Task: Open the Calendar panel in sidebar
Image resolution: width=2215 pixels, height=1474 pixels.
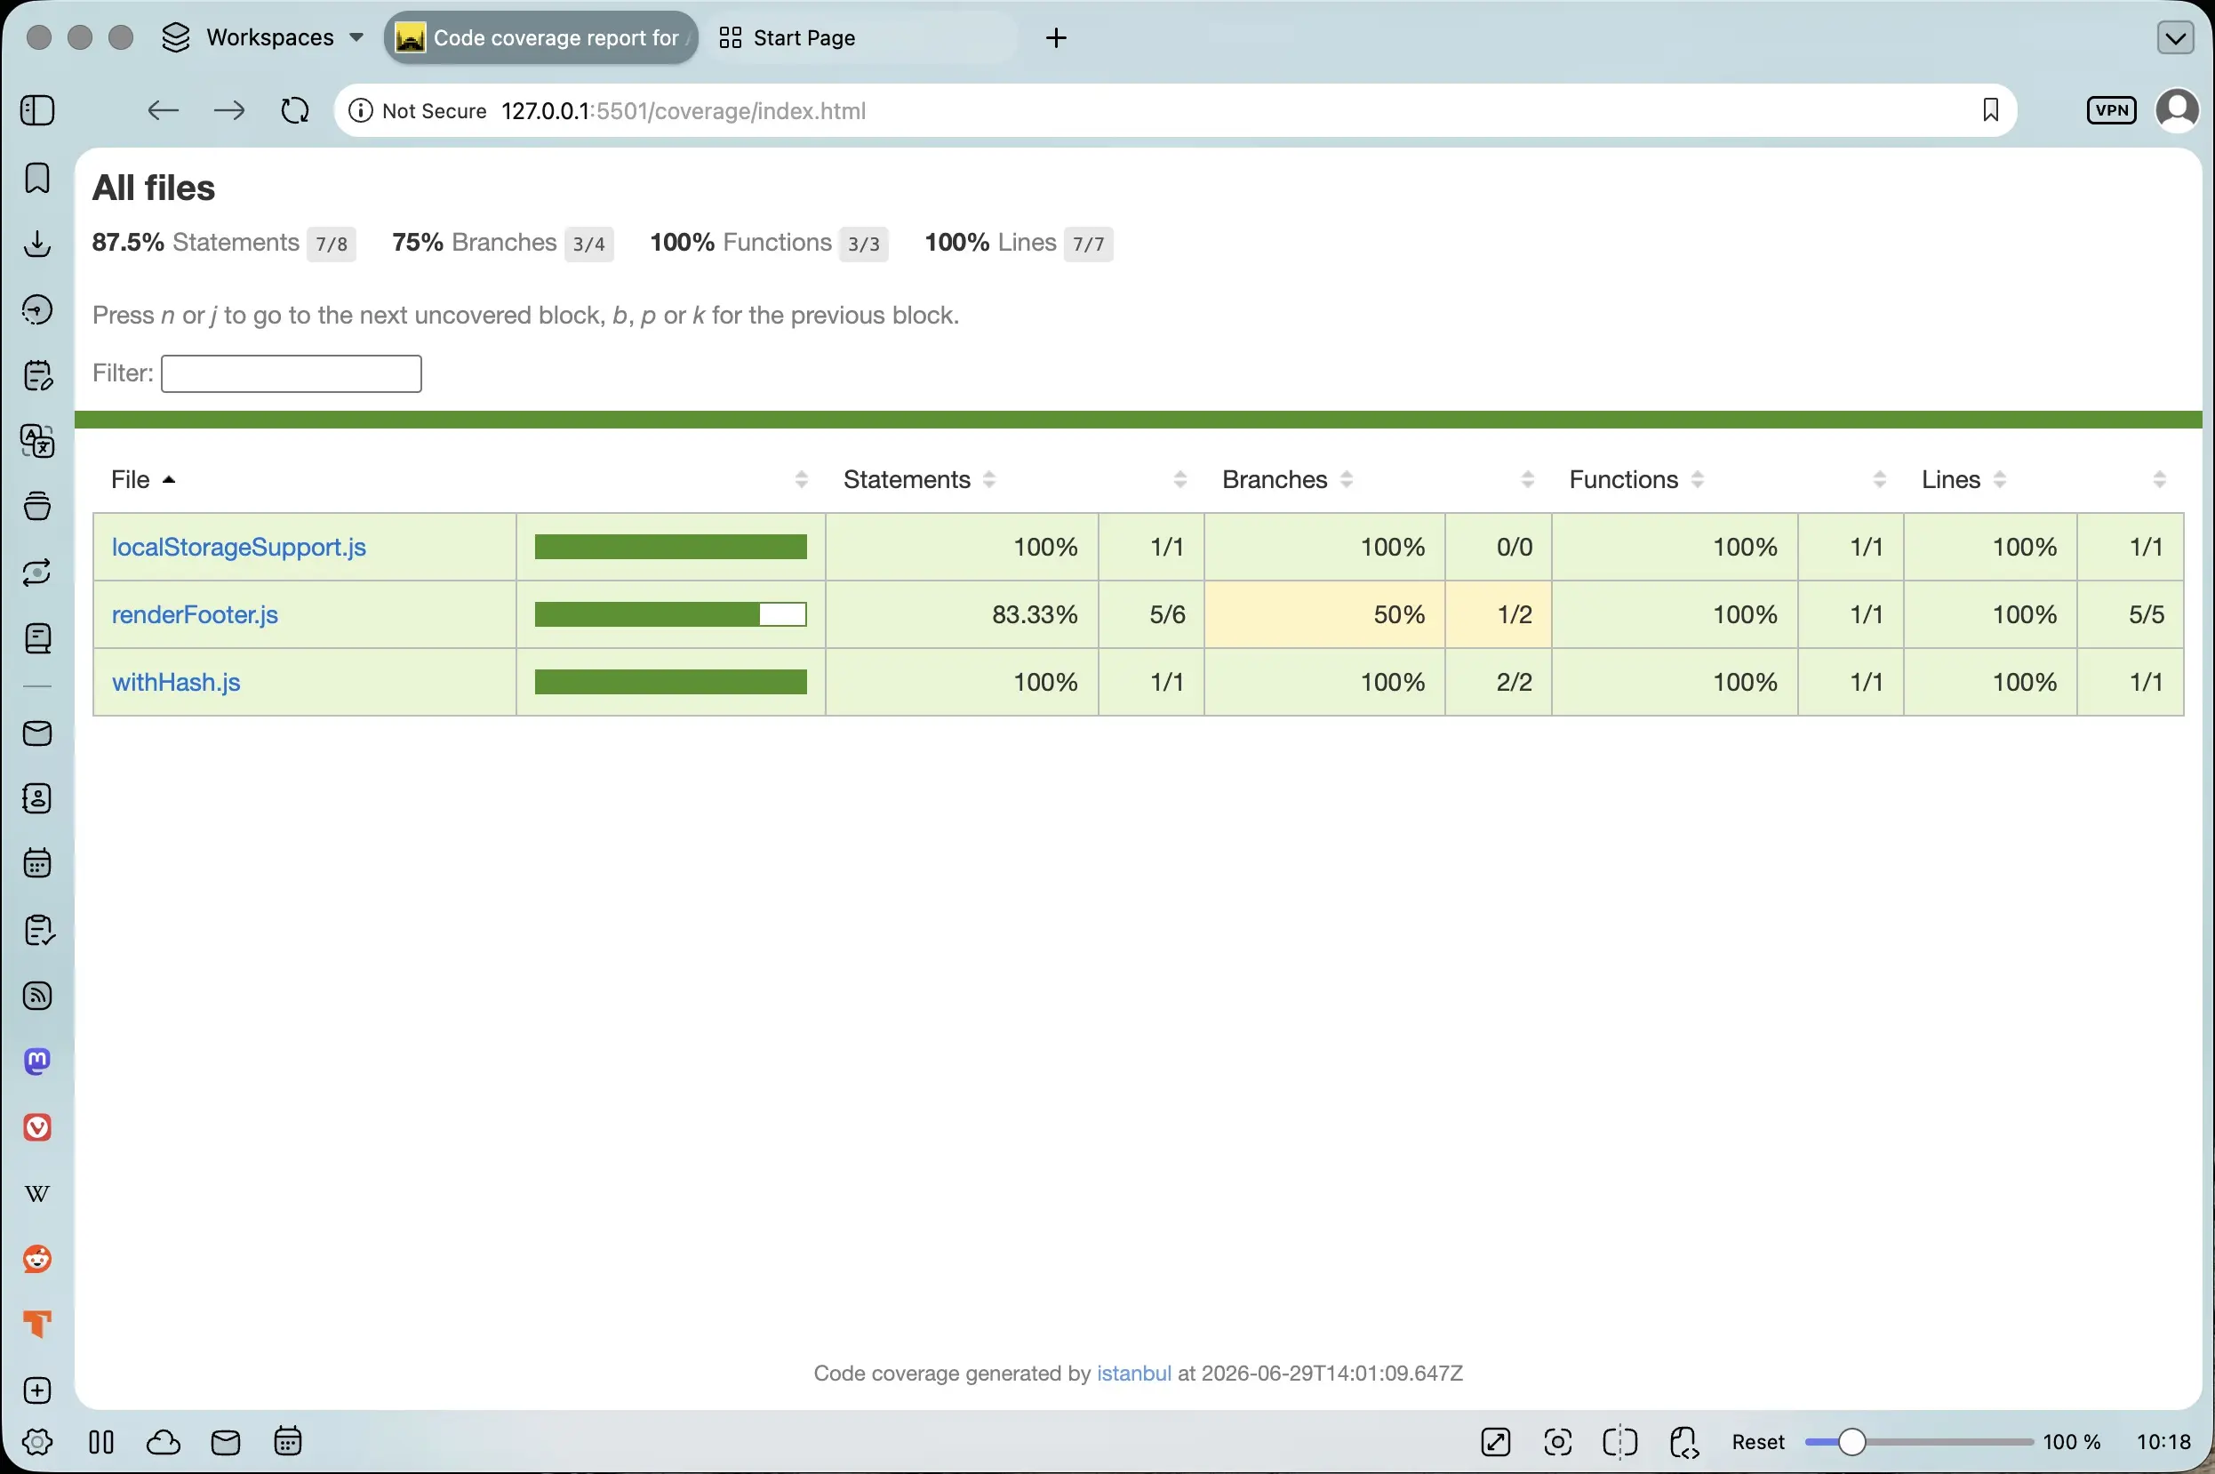Action: point(37,863)
